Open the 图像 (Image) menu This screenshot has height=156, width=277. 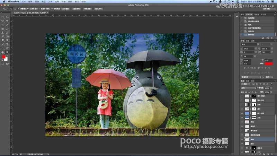tap(37, 1)
